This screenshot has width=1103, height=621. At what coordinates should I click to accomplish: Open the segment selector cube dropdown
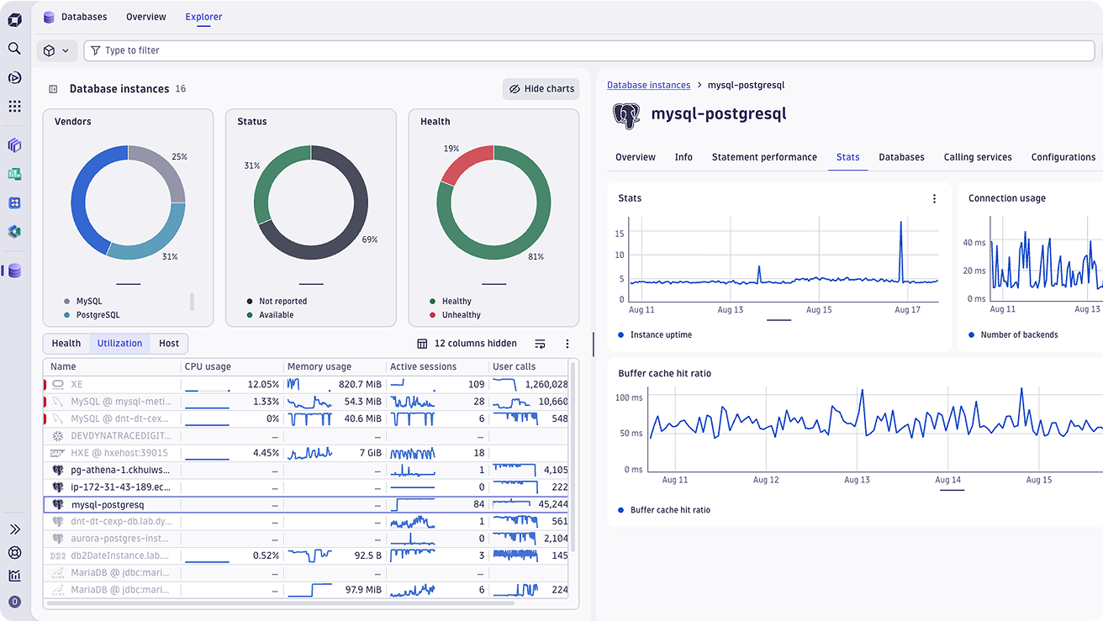56,50
